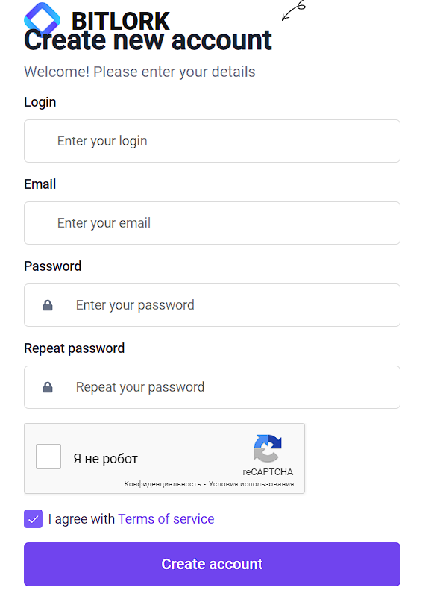
Task: Focus the Enter your password field
Action: click(x=212, y=305)
